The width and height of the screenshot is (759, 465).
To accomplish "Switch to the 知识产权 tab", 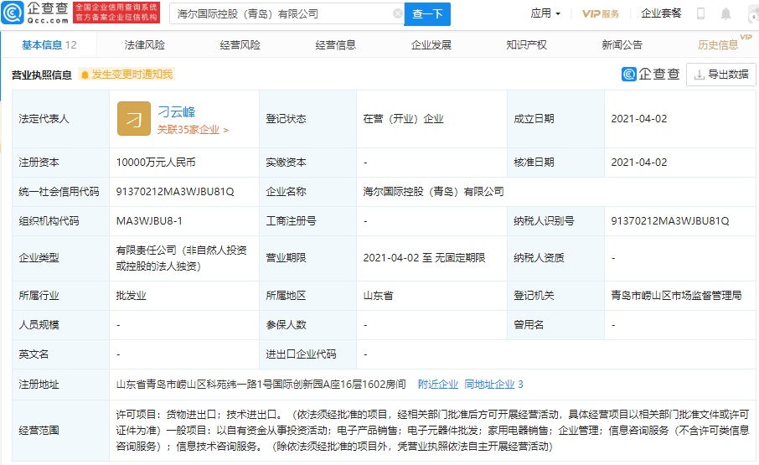I will (526, 45).
